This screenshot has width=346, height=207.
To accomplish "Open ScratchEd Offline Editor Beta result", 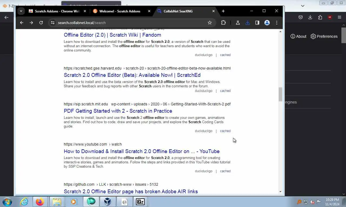I will click(132, 75).
